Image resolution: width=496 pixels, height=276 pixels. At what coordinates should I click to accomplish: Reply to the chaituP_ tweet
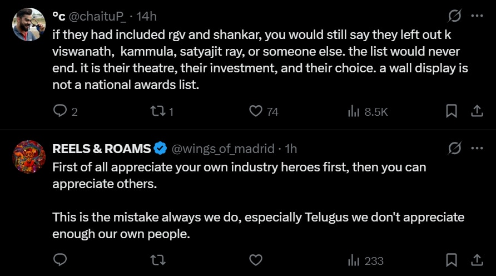click(60, 111)
